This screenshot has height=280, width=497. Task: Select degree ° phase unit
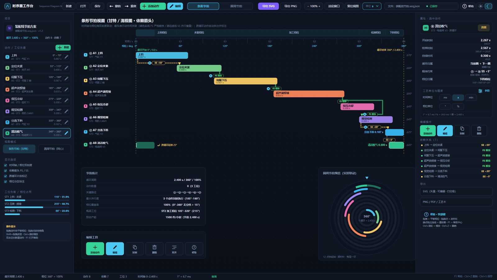click(445, 106)
